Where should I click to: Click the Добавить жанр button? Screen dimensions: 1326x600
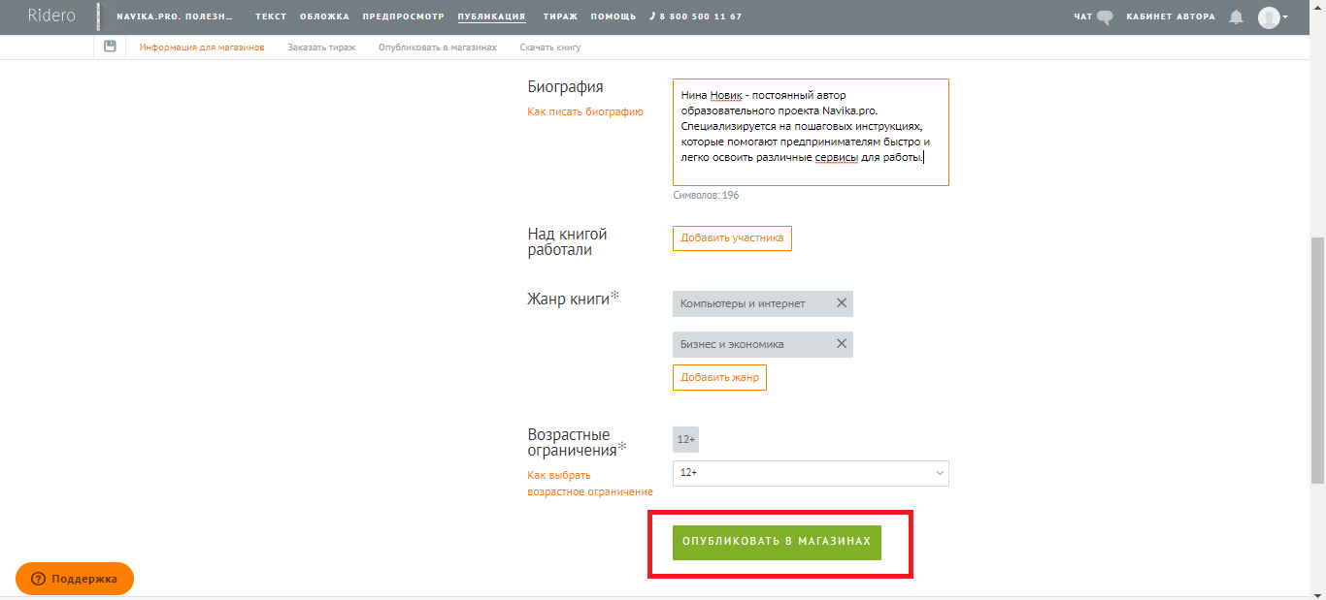[719, 377]
